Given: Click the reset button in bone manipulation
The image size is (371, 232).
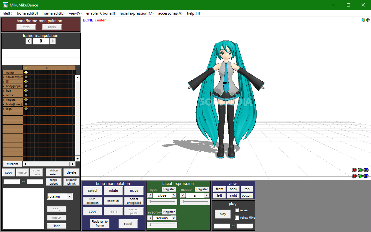Looking at the screenshot, I should coord(128,224).
